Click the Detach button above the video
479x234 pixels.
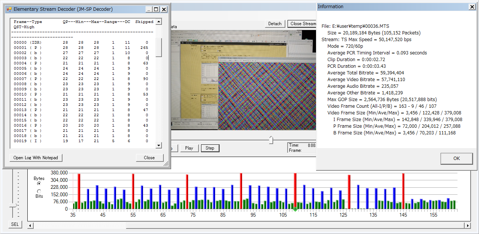coord(275,24)
